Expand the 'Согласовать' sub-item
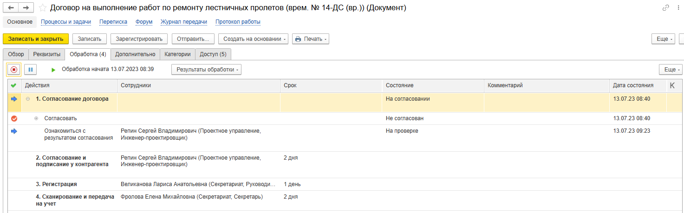 tap(36, 118)
